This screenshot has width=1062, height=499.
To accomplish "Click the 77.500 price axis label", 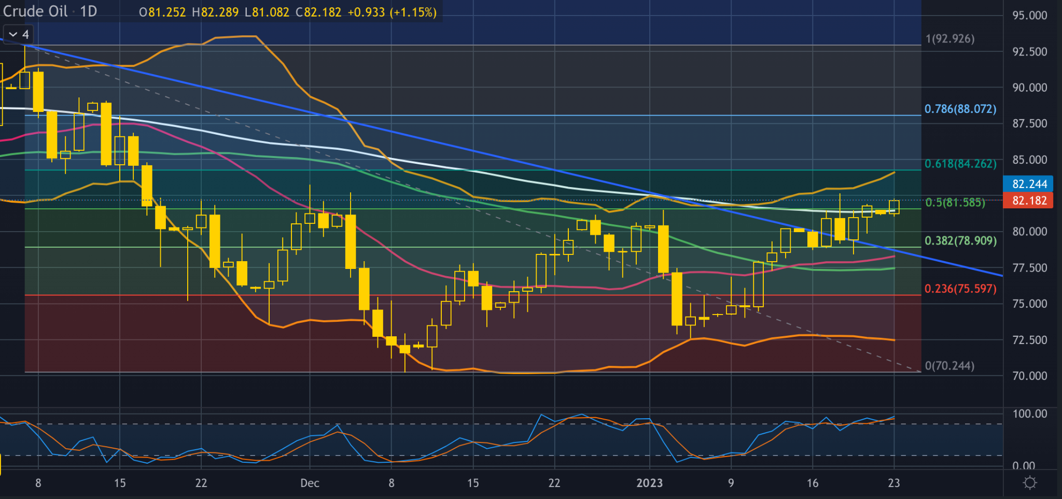I will coord(1029,268).
